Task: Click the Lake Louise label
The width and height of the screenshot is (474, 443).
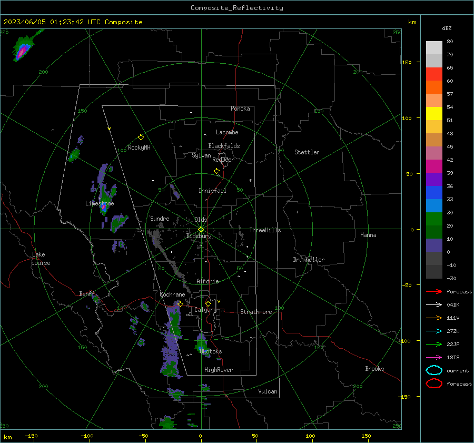Action: point(41,259)
